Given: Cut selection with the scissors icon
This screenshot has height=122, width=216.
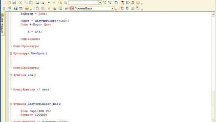Looking at the screenshot, I should tap(21, 2).
